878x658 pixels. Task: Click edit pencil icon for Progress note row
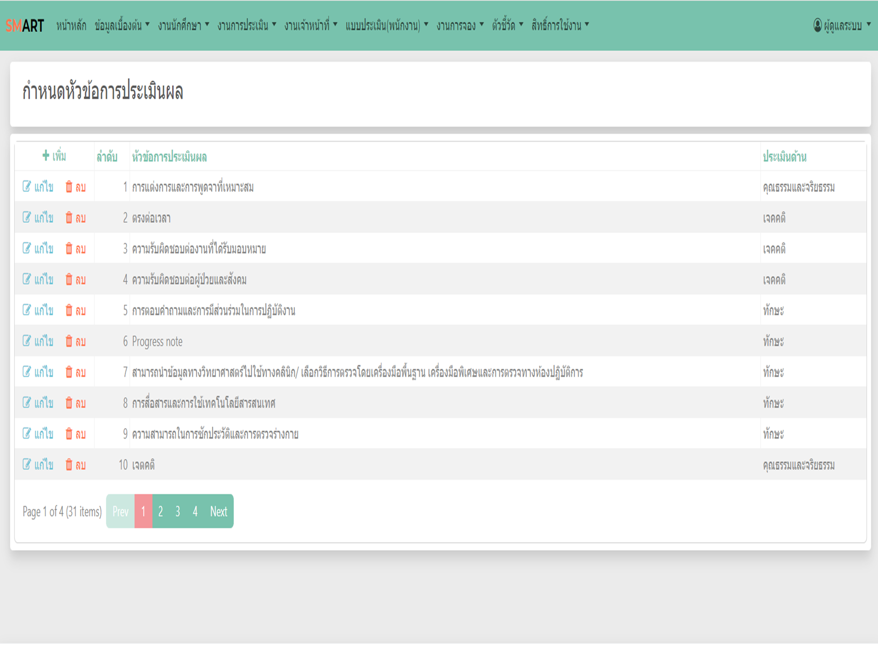click(27, 341)
